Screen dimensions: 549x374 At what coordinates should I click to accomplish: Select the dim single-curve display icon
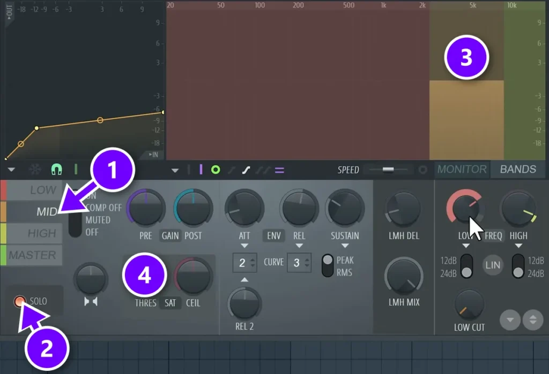coord(232,170)
